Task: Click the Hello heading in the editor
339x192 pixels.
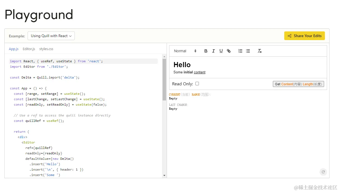Action: 182,65
